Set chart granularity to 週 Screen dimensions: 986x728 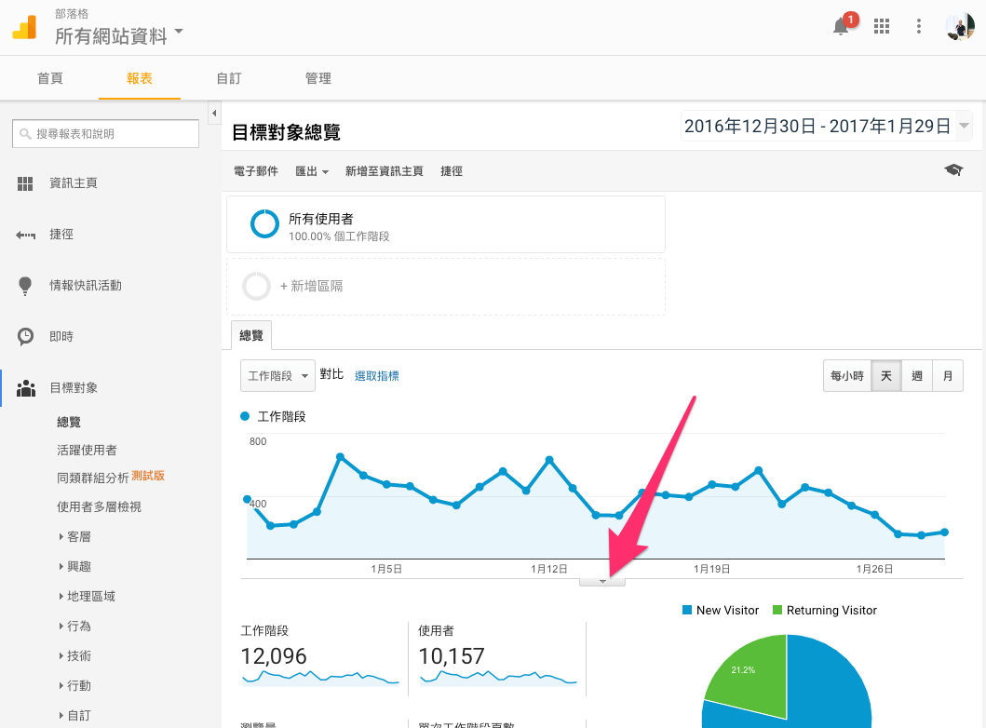coord(917,376)
